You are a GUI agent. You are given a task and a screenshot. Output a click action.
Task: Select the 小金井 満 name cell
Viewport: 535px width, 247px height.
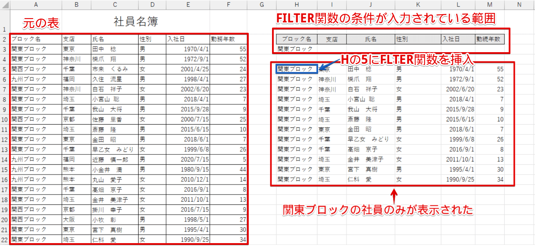coord(114,169)
